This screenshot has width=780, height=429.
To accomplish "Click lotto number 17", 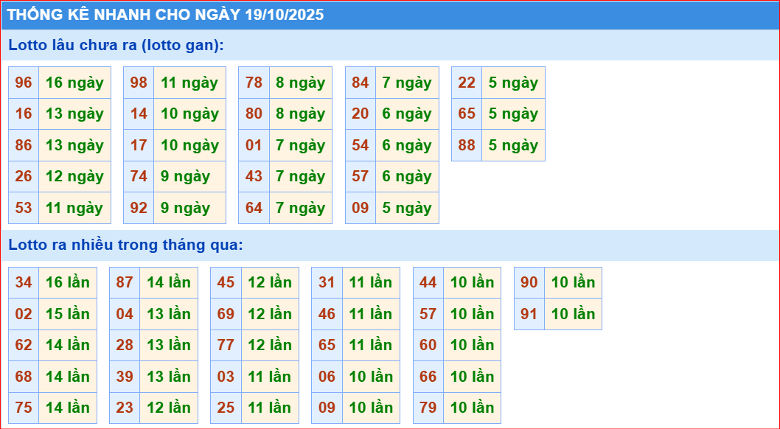I will 139,145.
